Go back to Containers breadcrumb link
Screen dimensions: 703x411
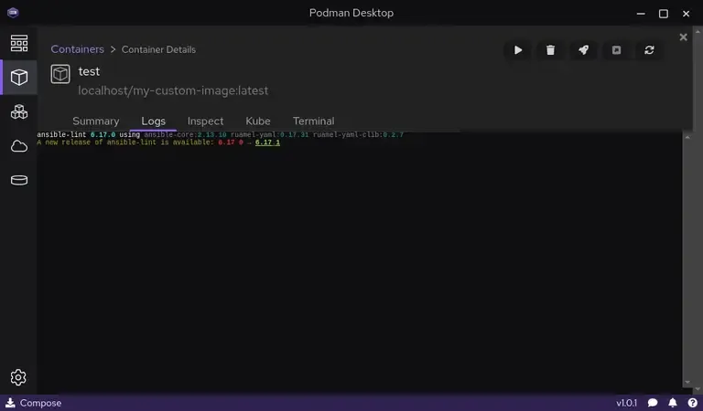click(x=77, y=49)
